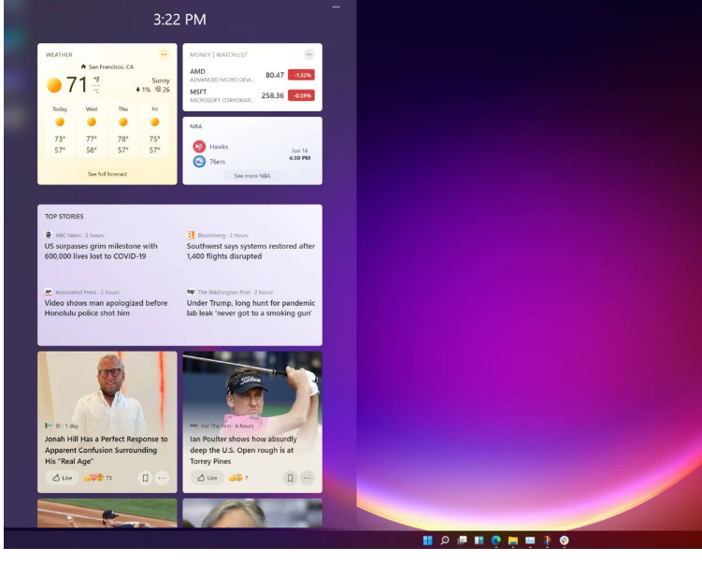The image size is (702, 562).
Task: Open Jun 16 4:30 PM game details
Action: (x=299, y=154)
